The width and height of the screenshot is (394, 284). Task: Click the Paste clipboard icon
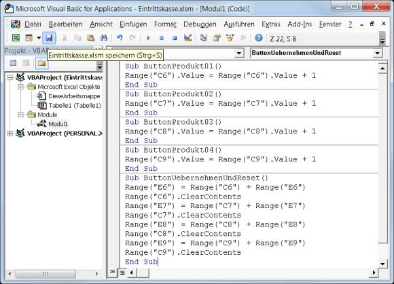[91, 38]
